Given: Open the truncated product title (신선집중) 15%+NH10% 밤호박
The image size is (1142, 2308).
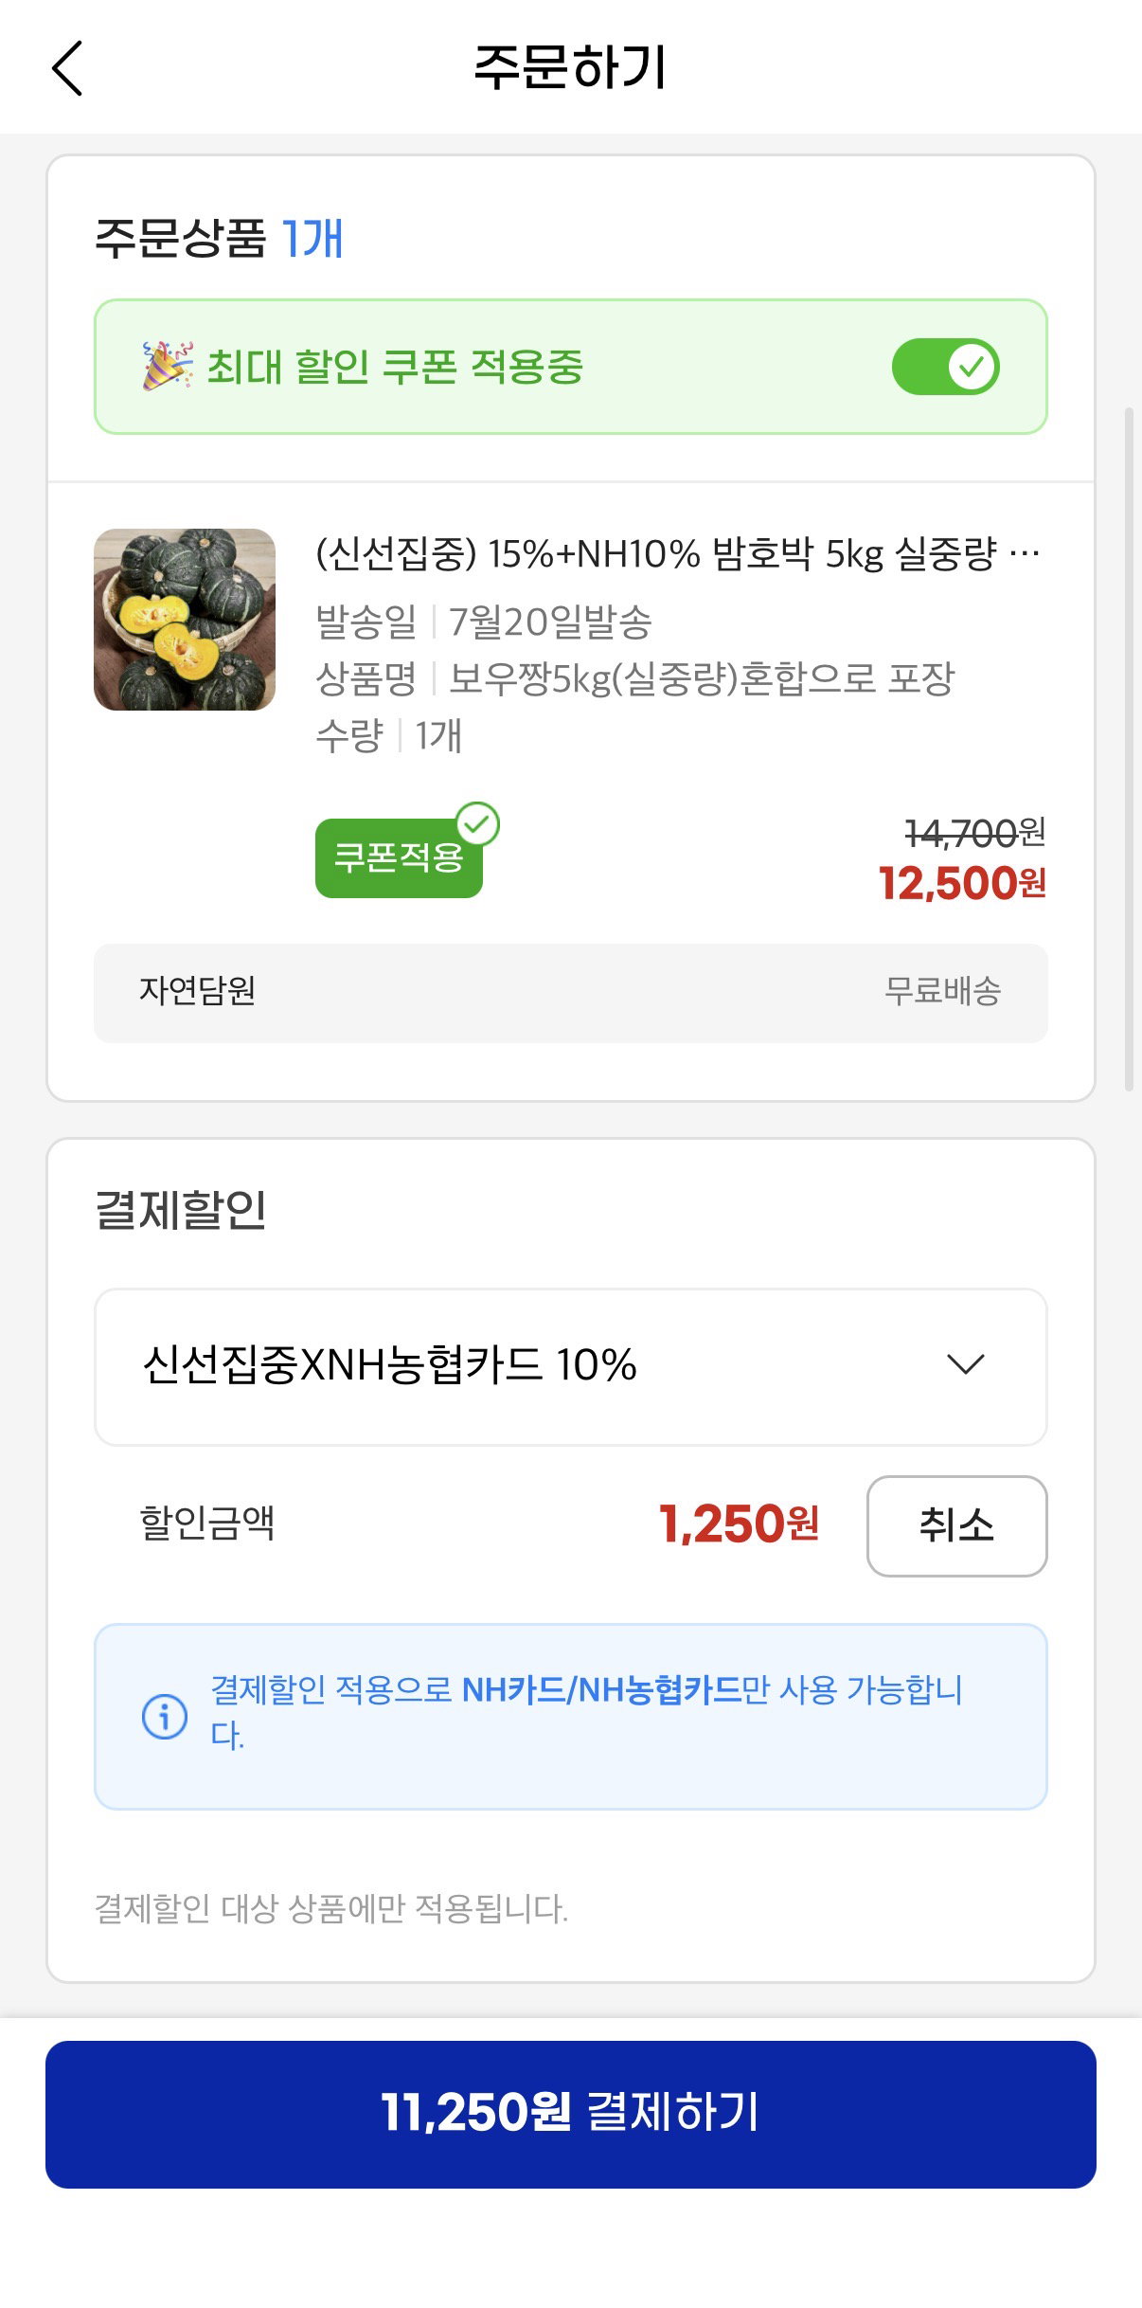Looking at the screenshot, I should click(x=678, y=553).
